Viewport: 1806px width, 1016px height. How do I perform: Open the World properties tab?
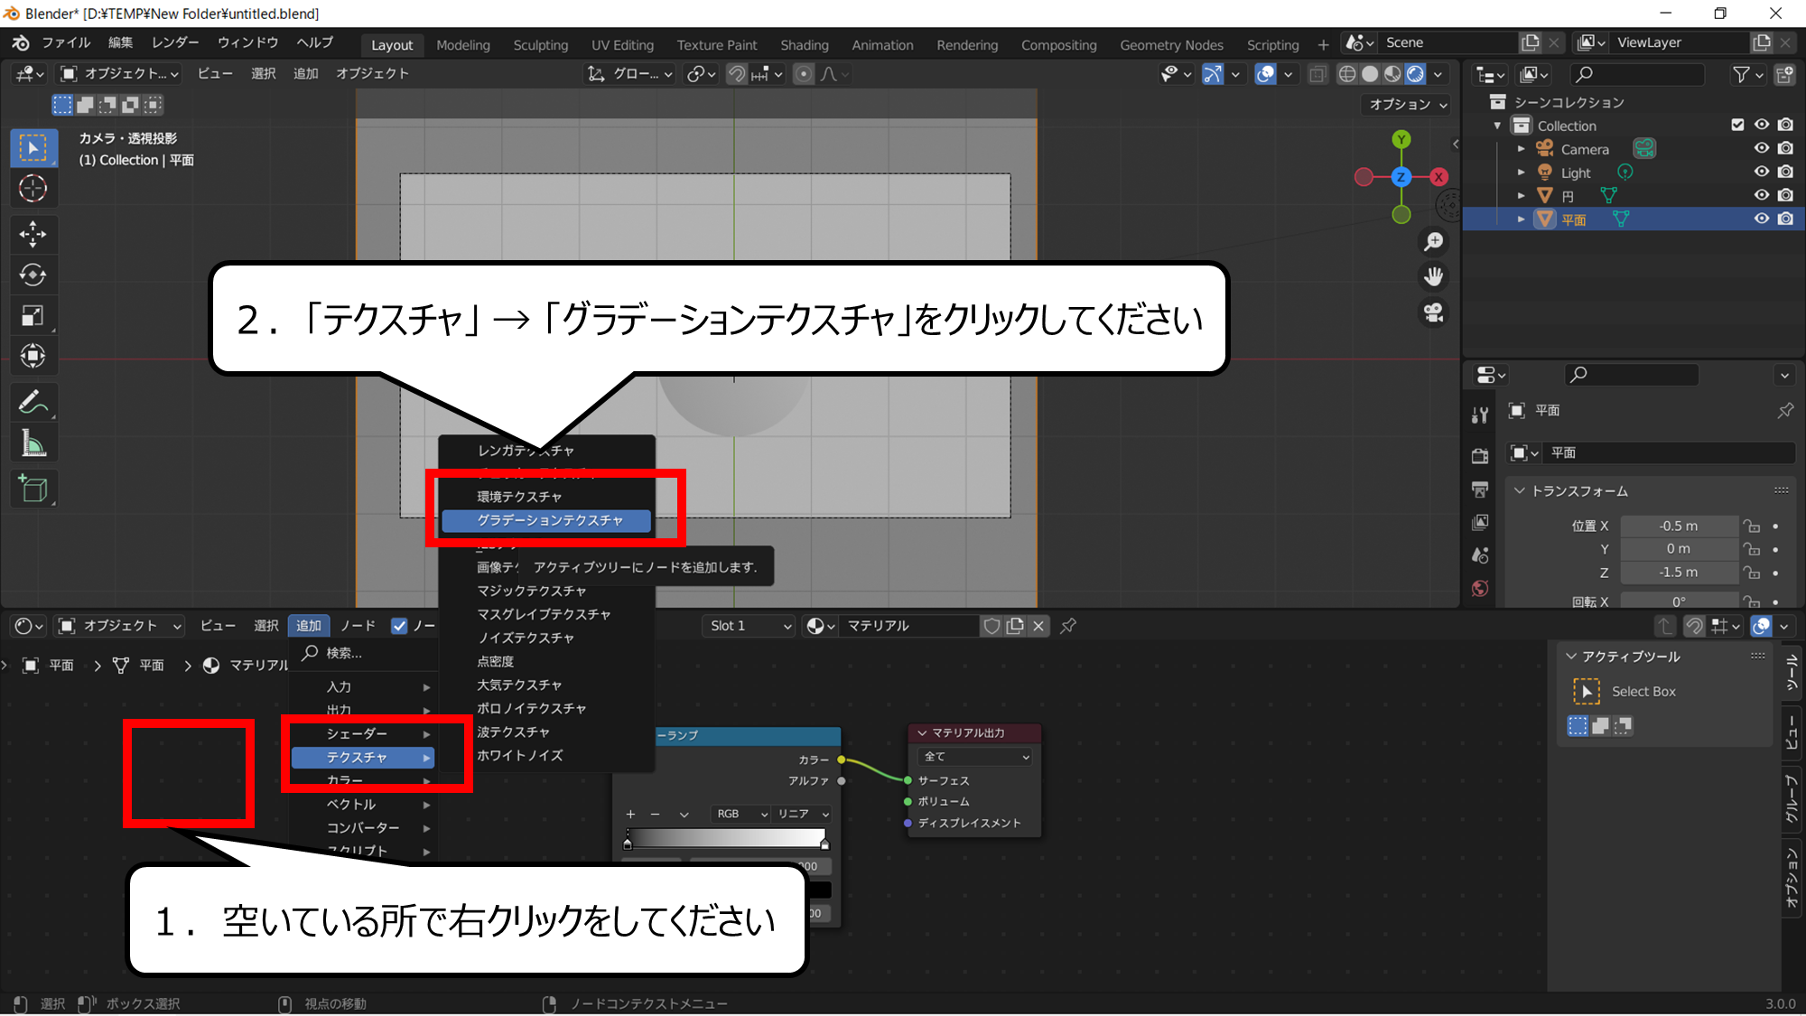(1480, 589)
